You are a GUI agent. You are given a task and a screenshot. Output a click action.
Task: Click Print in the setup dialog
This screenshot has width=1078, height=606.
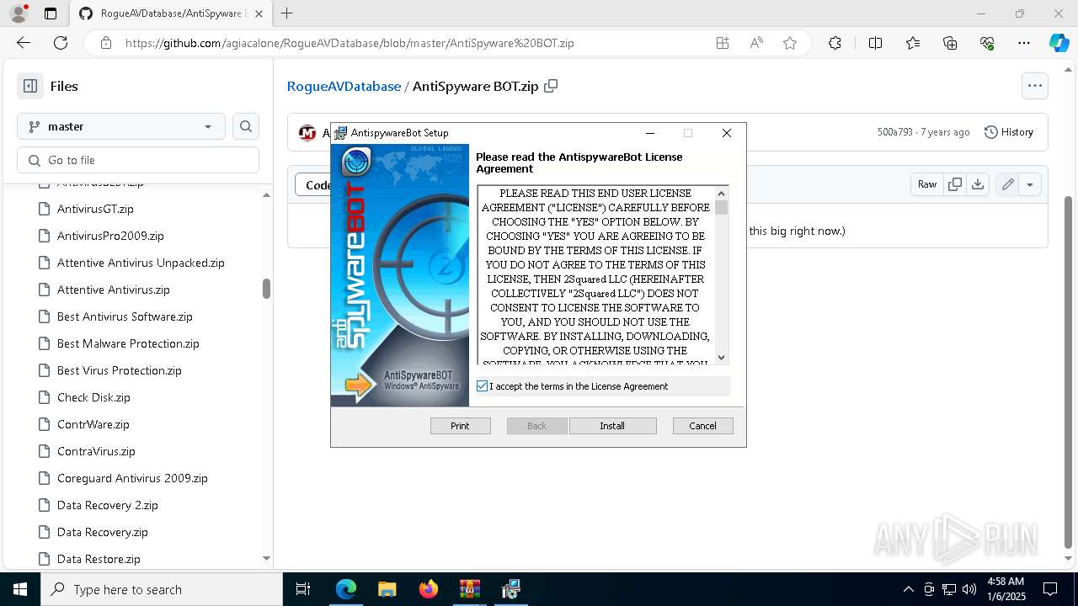click(x=460, y=426)
